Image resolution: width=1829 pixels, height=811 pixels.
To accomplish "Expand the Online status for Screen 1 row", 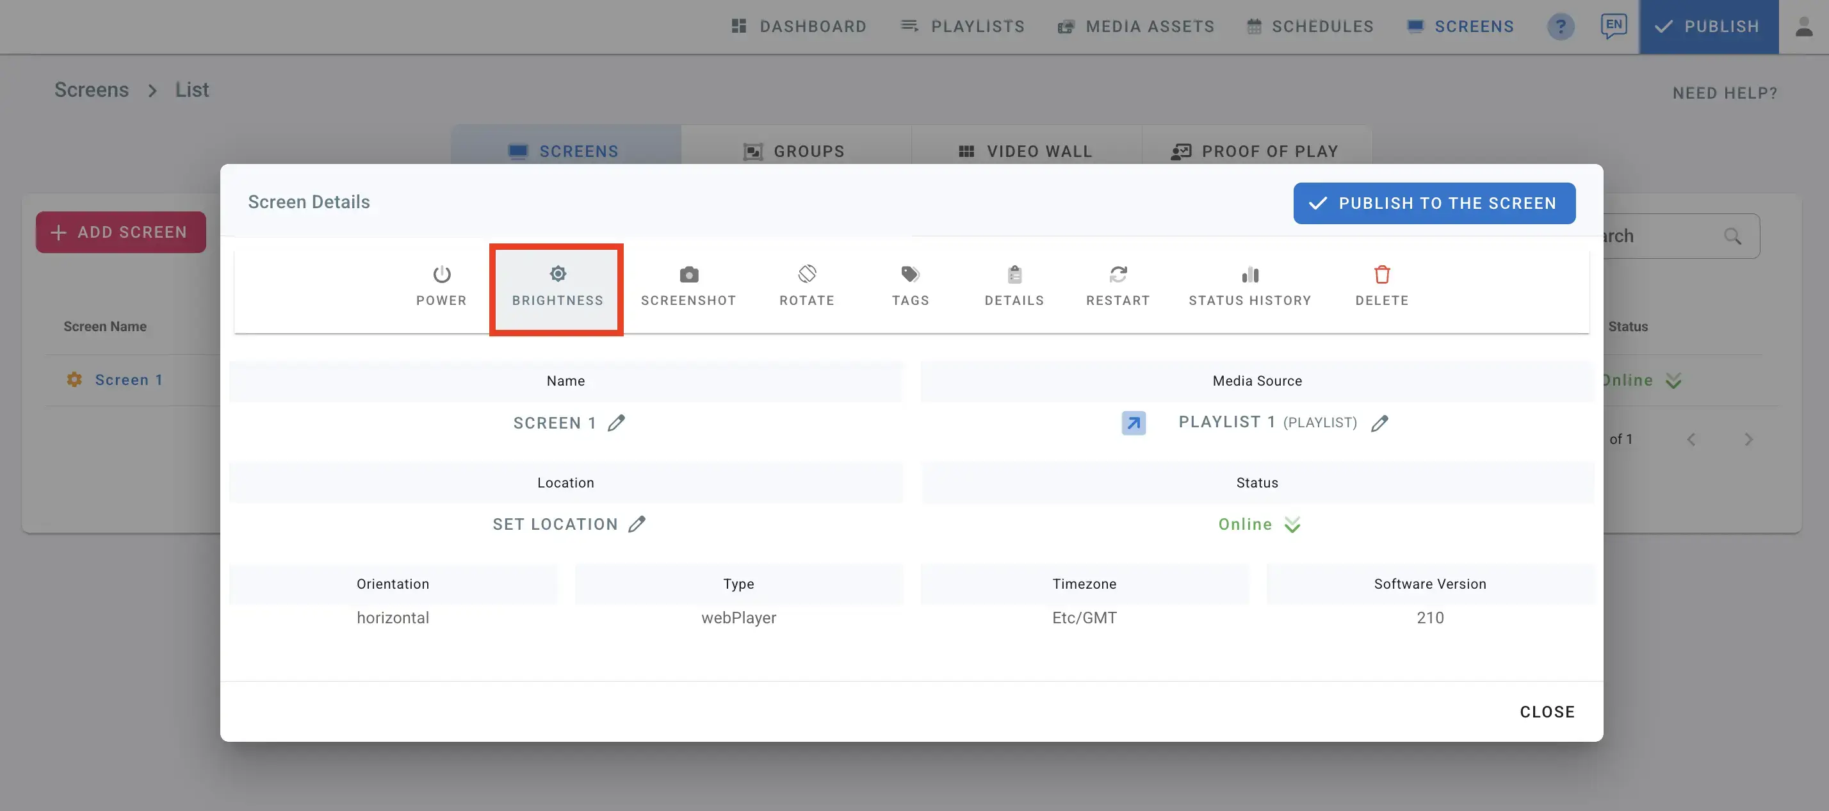I will coord(1673,380).
